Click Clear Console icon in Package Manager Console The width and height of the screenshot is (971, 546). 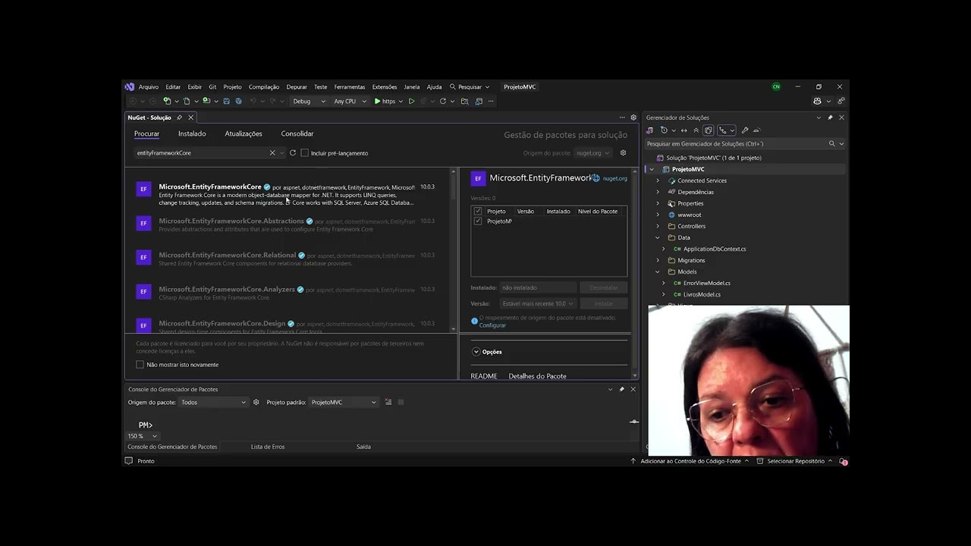[x=388, y=402]
